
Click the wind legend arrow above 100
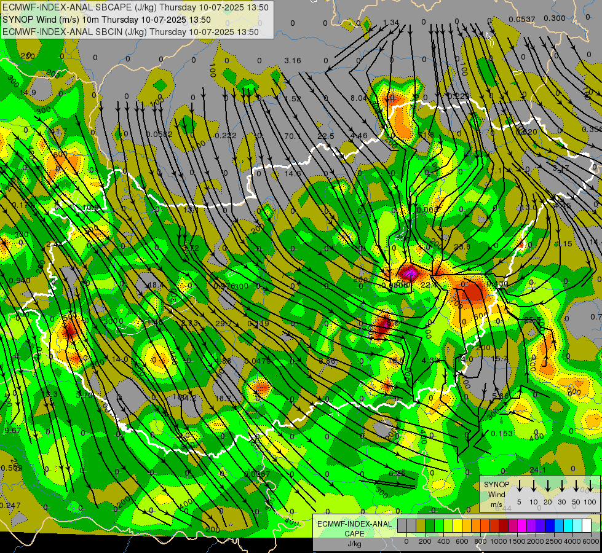click(x=590, y=486)
